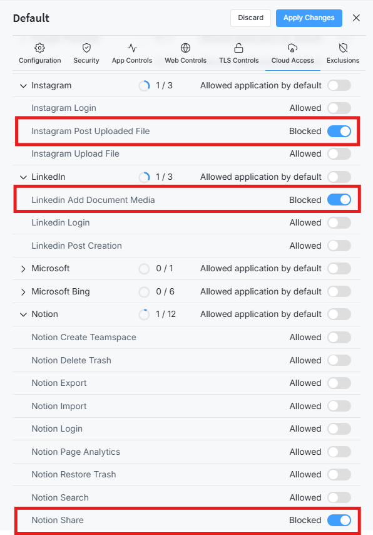Block Notion Search activity
Screen dimensions: 373x535
pos(339,497)
